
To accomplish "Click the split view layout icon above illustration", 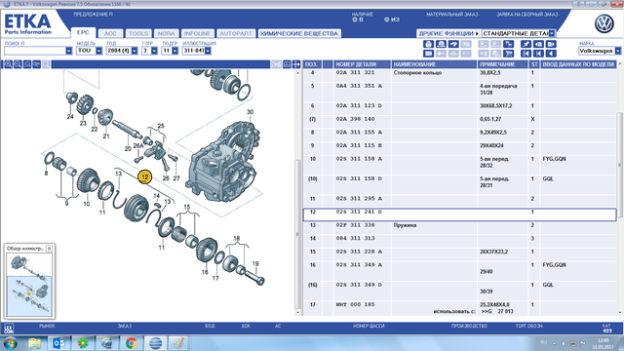I will (287, 64).
